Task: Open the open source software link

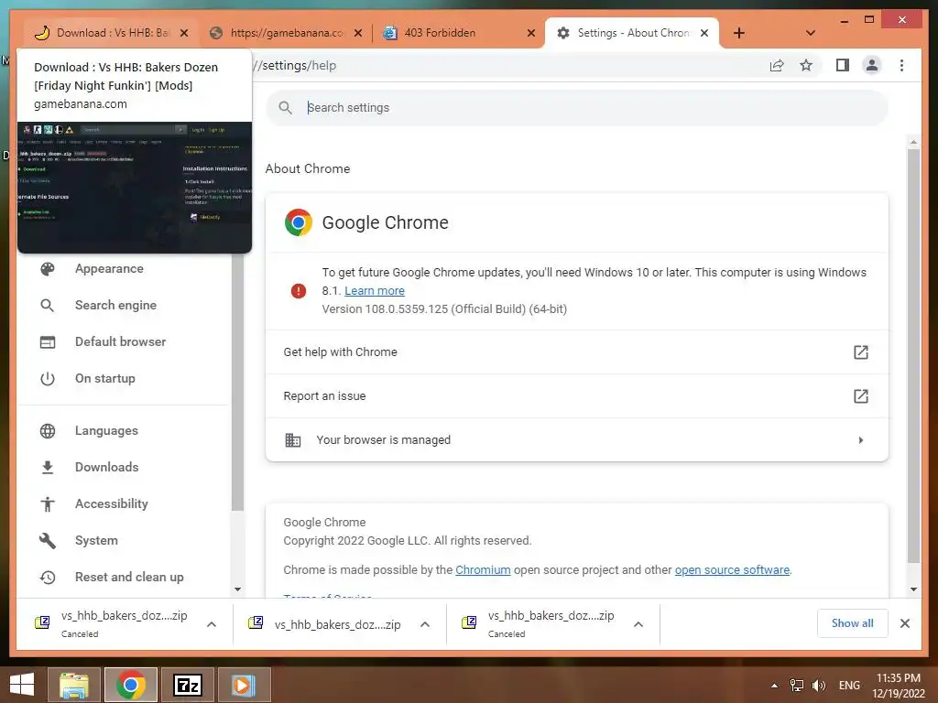Action: click(x=732, y=569)
